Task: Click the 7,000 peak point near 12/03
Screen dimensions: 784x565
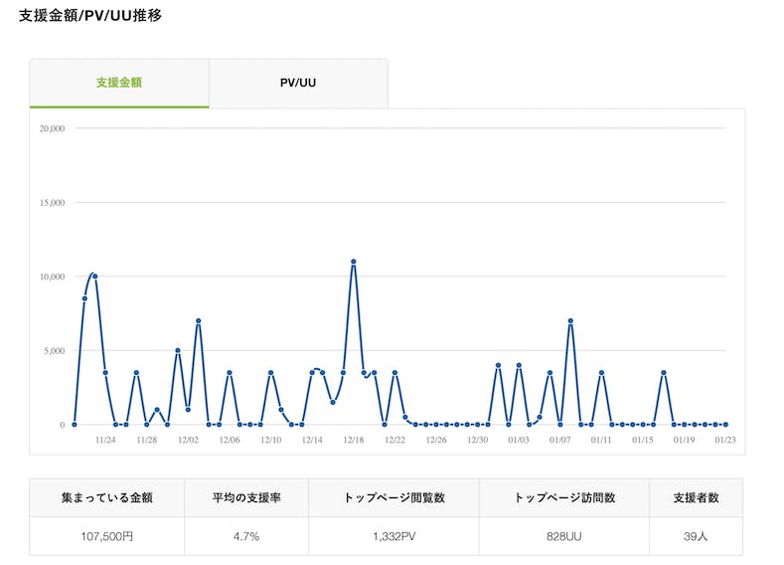Action: coord(199,321)
